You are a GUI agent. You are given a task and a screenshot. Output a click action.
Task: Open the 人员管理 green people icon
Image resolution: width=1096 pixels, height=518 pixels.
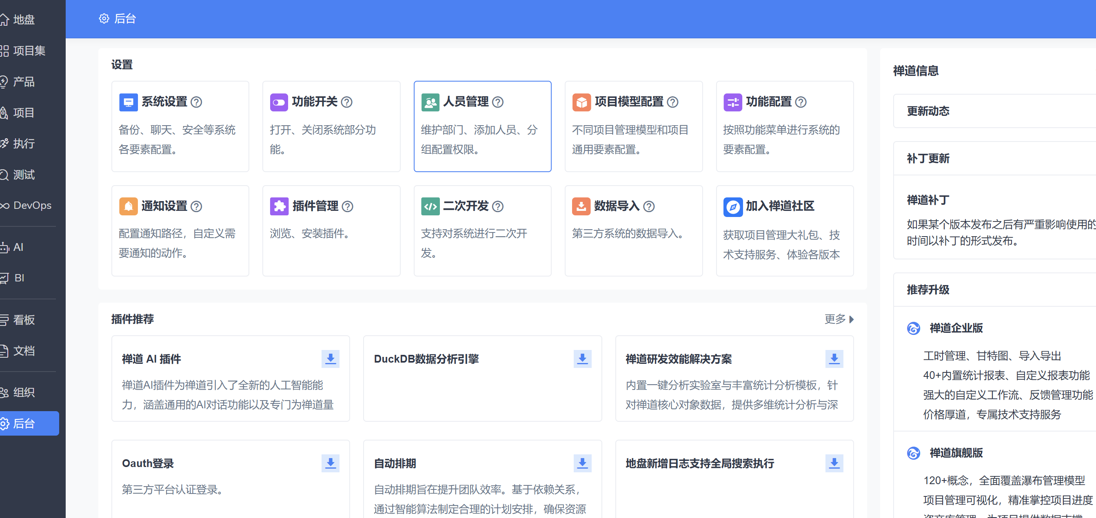point(430,102)
